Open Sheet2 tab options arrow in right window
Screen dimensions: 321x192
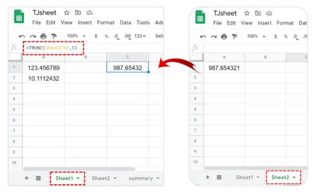coord(294,178)
